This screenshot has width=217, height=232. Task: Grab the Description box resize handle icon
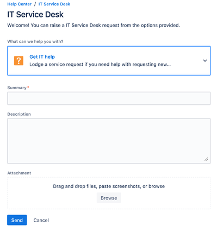(206, 159)
